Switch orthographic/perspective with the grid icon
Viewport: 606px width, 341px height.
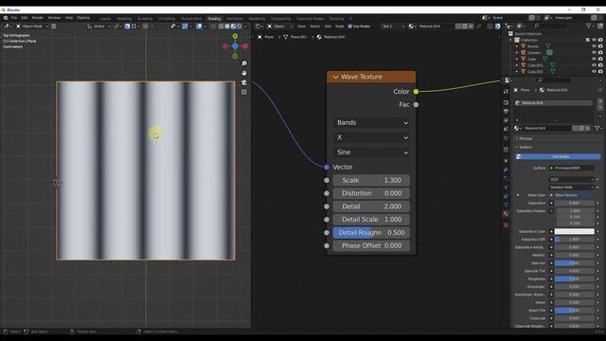(x=244, y=92)
